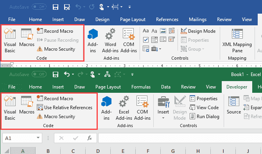
Task: Open Macro Security in the Excel ribbon
Action: click(x=56, y=116)
